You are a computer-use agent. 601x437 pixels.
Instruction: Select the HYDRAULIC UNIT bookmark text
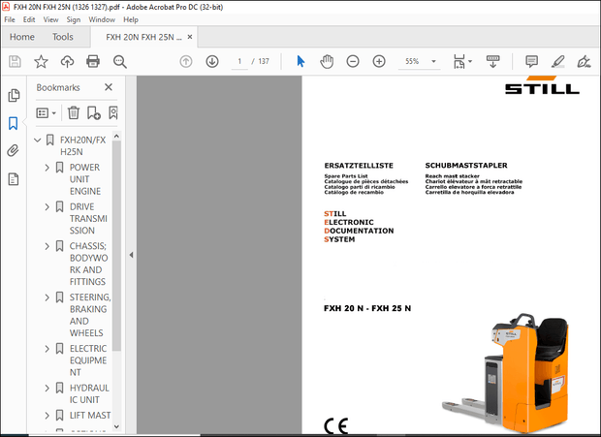click(89, 393)
